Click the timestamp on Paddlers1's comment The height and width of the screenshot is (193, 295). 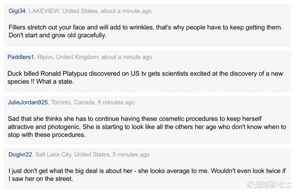point(127,57)
